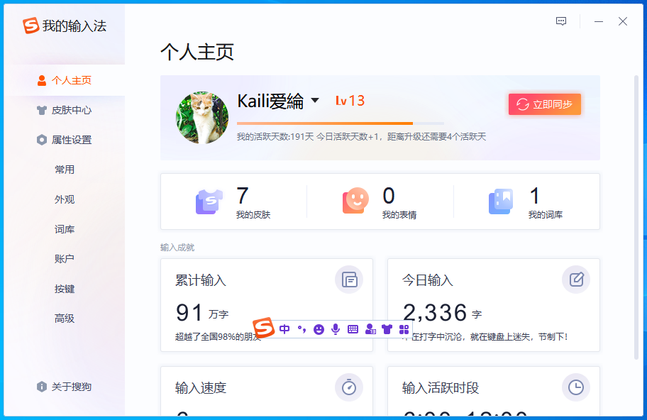Screen dimensions: 647x420
Task: Click the orange Sogou S logo
Action: point(264,328)
